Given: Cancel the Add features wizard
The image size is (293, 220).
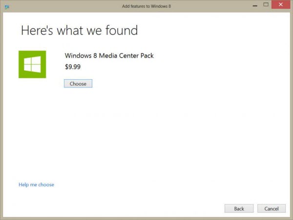Looking at the screenshot, I should coord(272,208).
